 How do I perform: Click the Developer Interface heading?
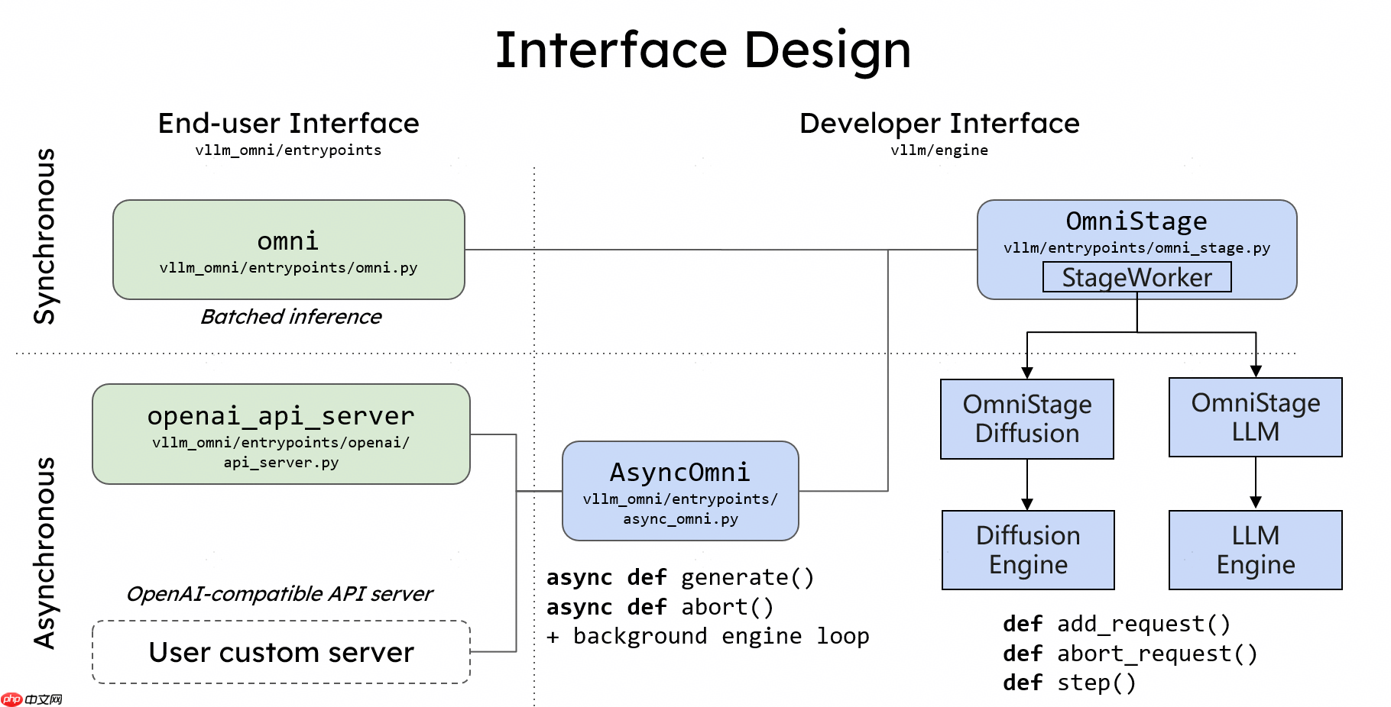click(x=939, y=124)
